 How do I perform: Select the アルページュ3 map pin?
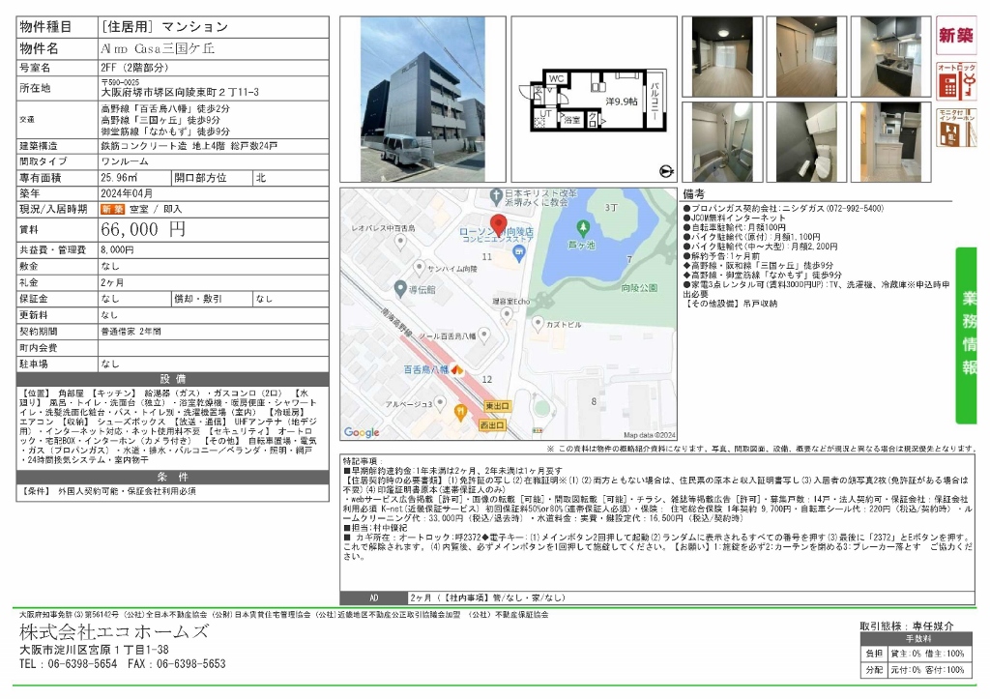(x=440, y=403)
